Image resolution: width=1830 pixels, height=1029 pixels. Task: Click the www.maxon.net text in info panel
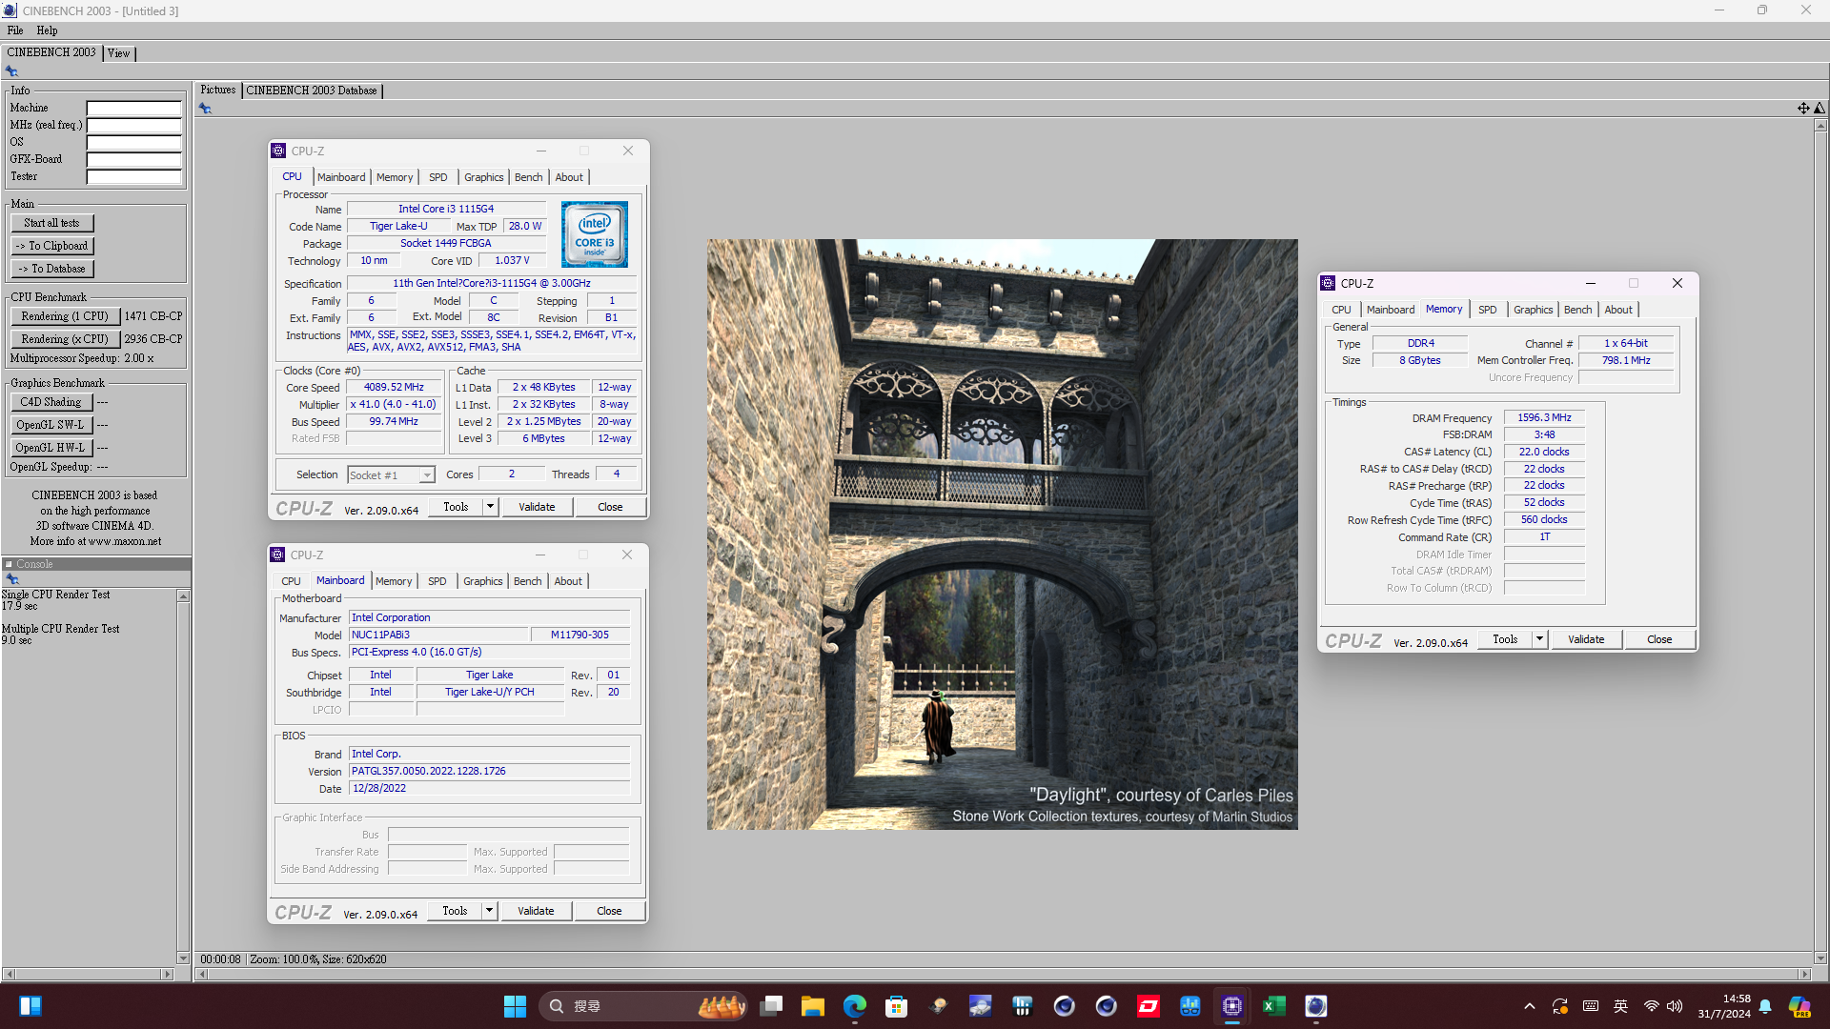[x=125, y=541]
